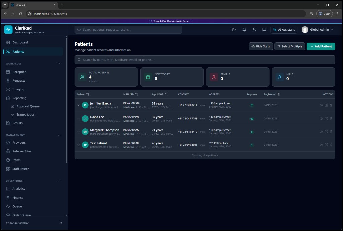
Task: Sort table by Registered column
Action: [x=272, y=94]
